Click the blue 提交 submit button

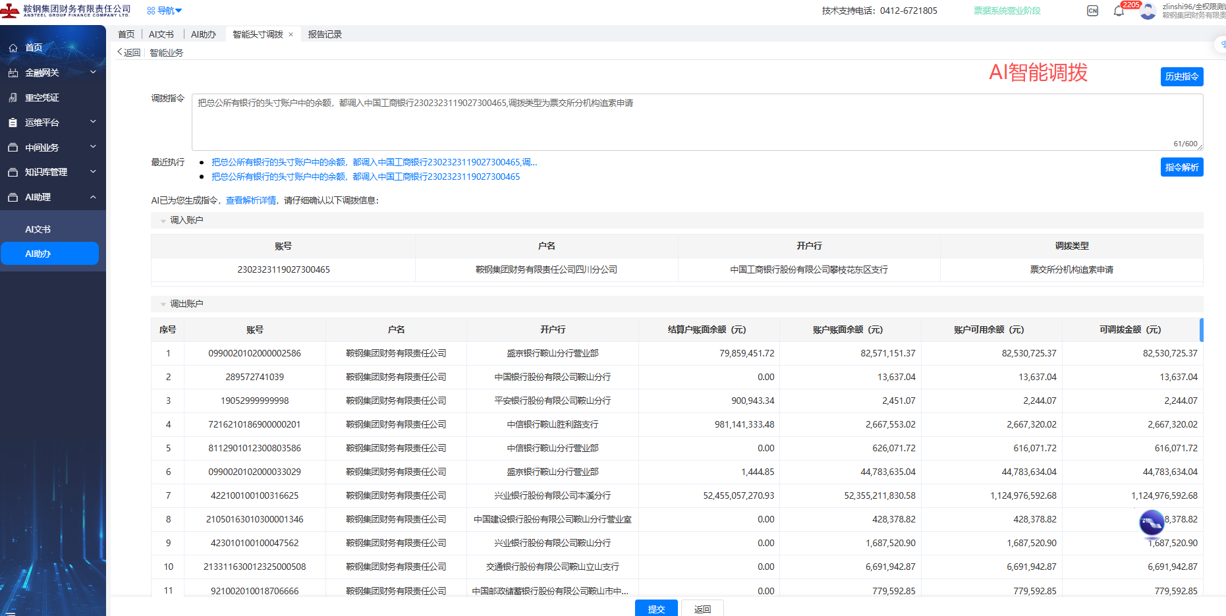[x=656, y=609]
